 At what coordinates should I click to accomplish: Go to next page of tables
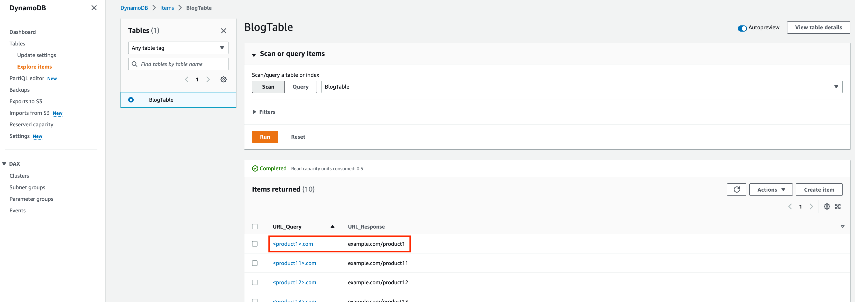pyautogui.click(x=208, y=79)
